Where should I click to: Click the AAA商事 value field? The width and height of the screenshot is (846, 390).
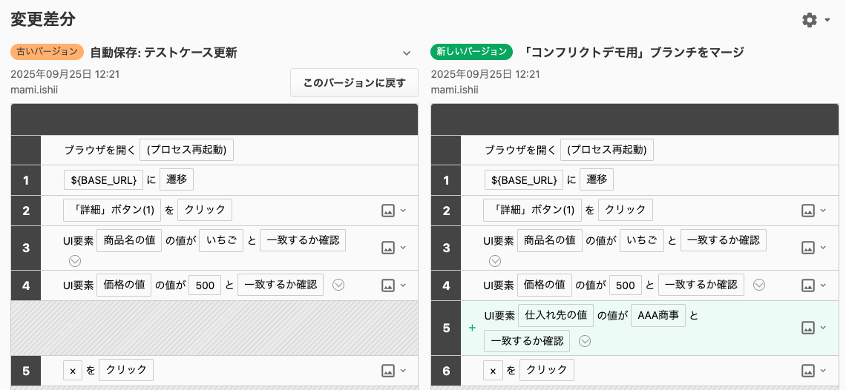tap(658, 315)
